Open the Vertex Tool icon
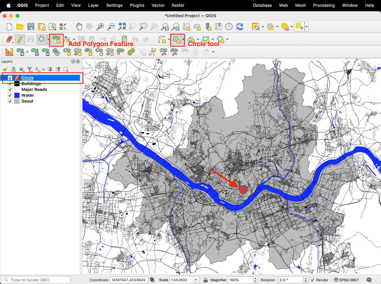Image resolution: width=381 pixels, height=284 pixels. (67, 40)
